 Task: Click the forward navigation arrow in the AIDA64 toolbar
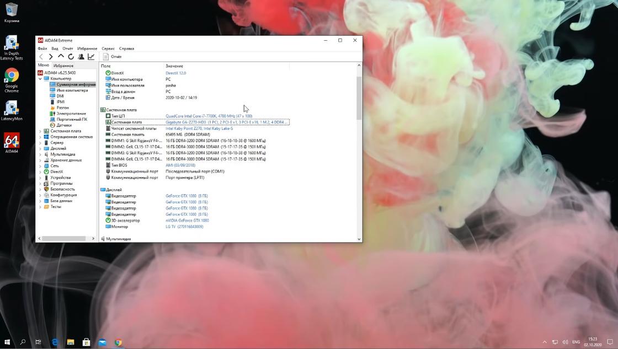click(x=51, y=57)
